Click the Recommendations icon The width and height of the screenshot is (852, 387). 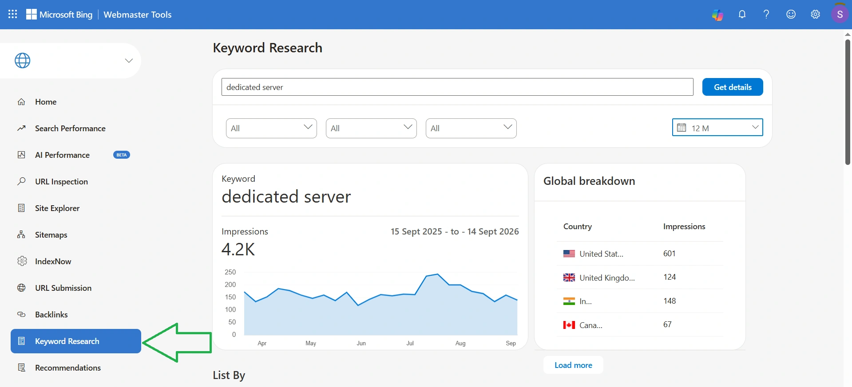click(x=21, y=367)
